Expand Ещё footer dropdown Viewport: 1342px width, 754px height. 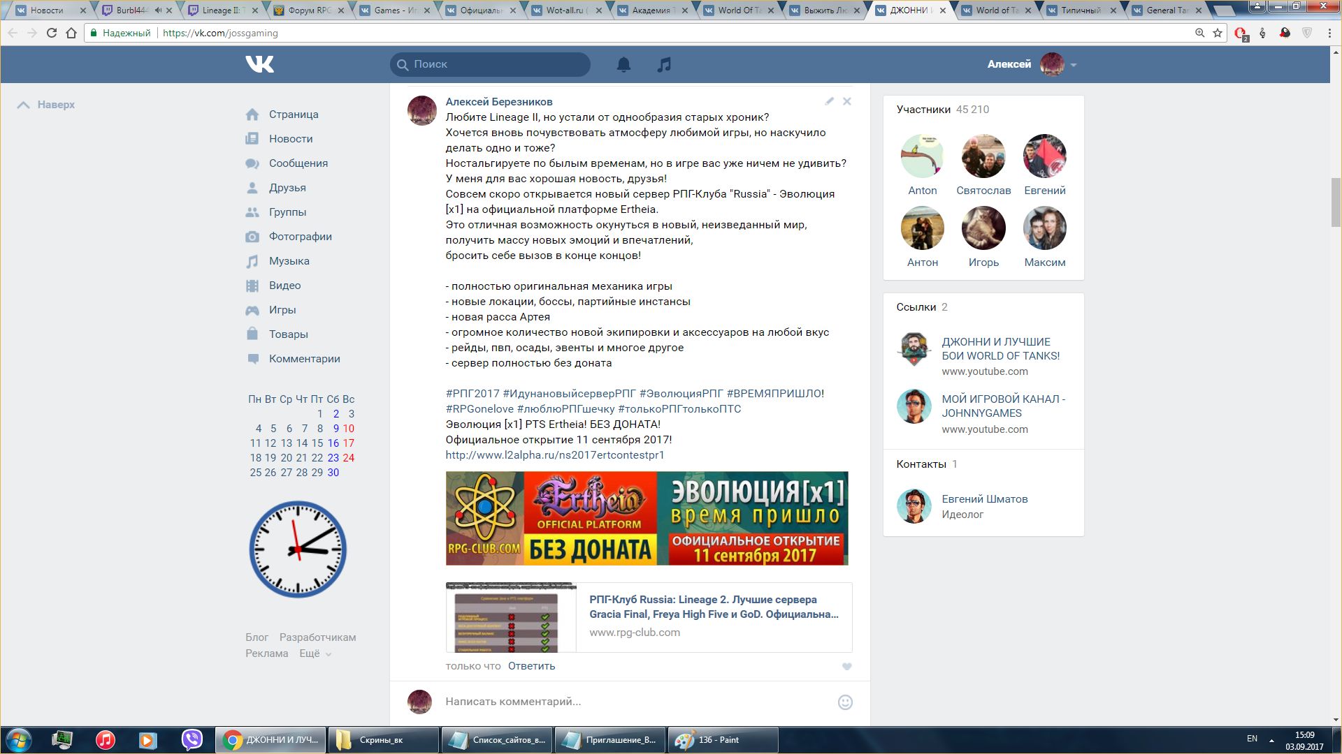coord(315,653)
